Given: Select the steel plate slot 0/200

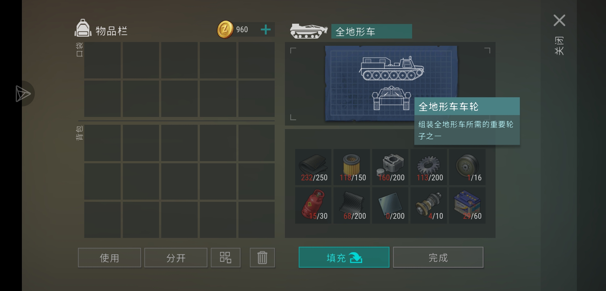Looking at the screenshot, I should tap(390, 205).
